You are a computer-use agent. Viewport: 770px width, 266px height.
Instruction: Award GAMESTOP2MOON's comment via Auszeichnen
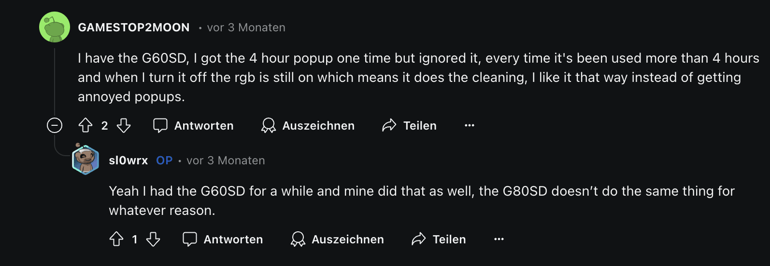click(308, 125)
